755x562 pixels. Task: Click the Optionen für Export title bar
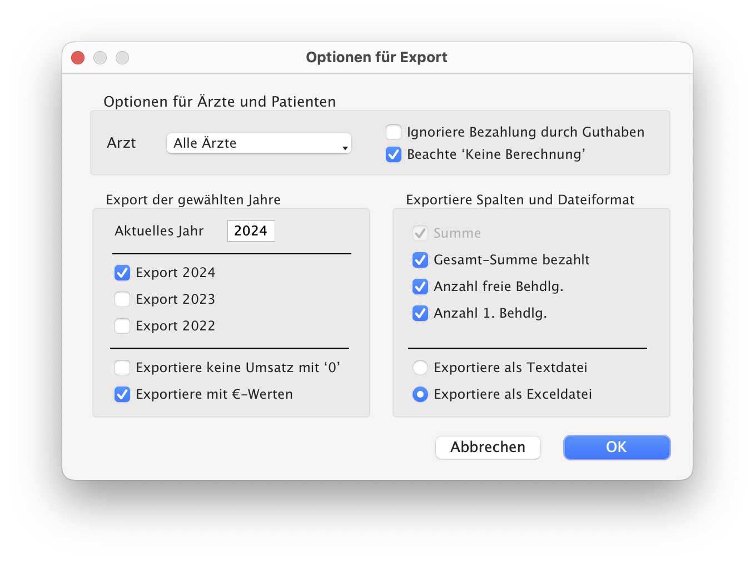[x=376, y=58]
